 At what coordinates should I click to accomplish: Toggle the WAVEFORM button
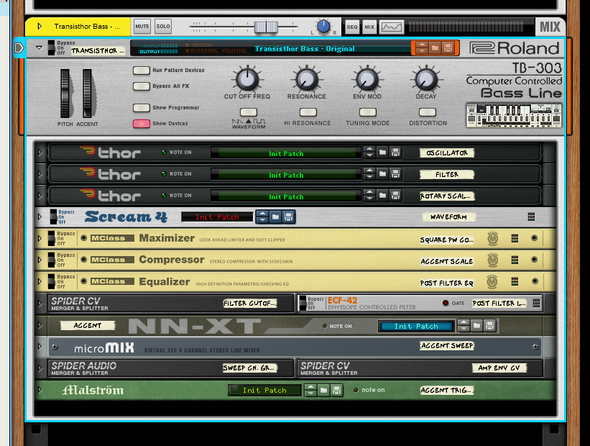(249, 112)
